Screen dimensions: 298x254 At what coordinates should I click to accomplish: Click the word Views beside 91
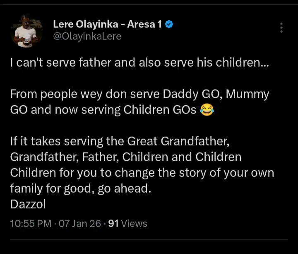[135, 224]
